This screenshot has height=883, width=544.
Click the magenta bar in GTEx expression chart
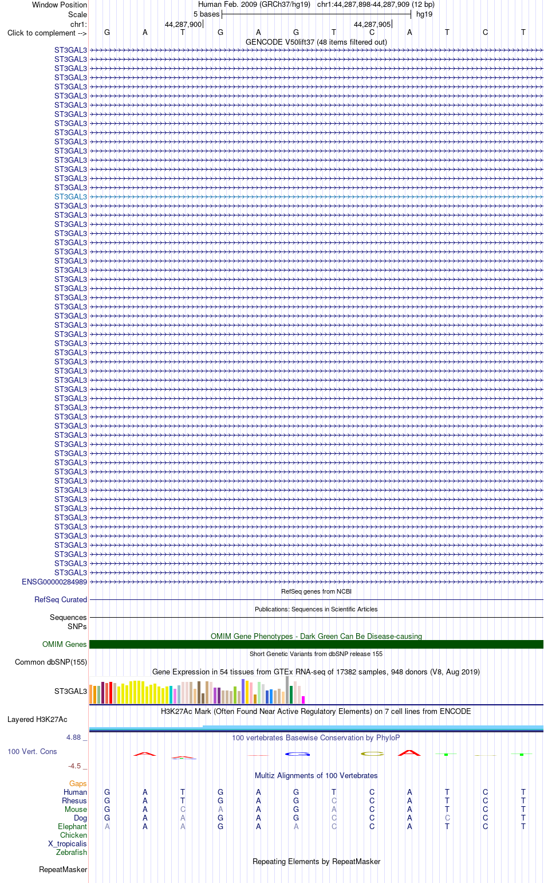[303, 700]
